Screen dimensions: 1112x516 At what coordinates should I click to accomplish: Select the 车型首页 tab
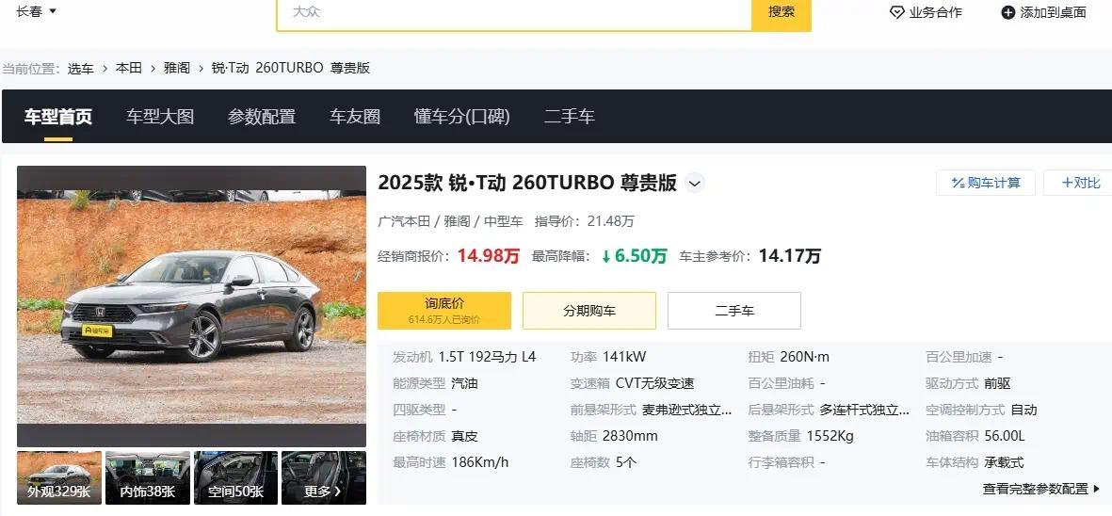click(58, 117)
